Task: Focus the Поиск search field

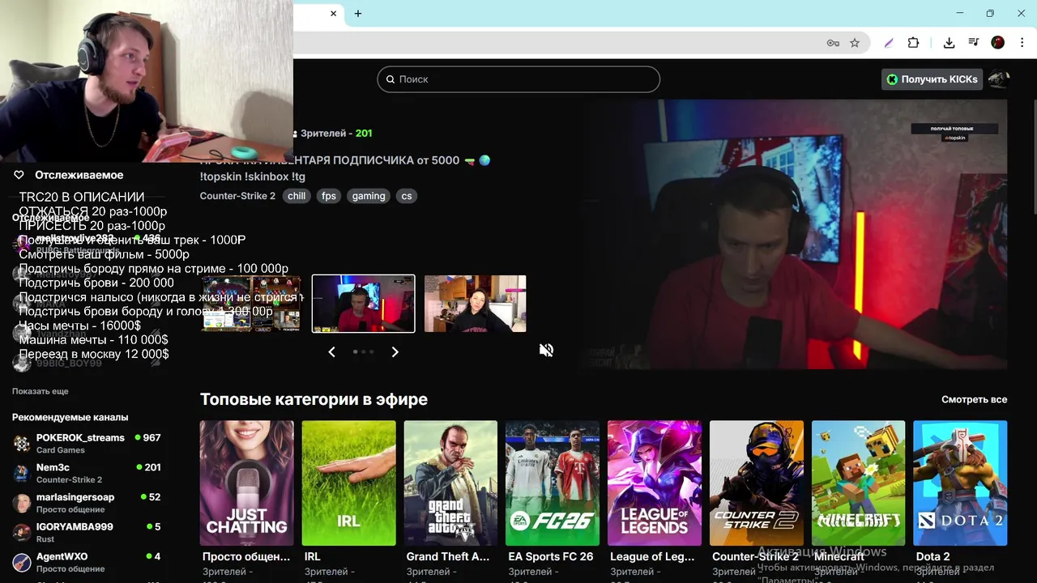Action: click(518, 79)
